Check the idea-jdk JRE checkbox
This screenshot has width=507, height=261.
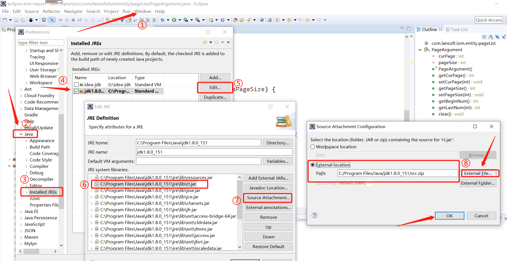[x=76, y=84]
